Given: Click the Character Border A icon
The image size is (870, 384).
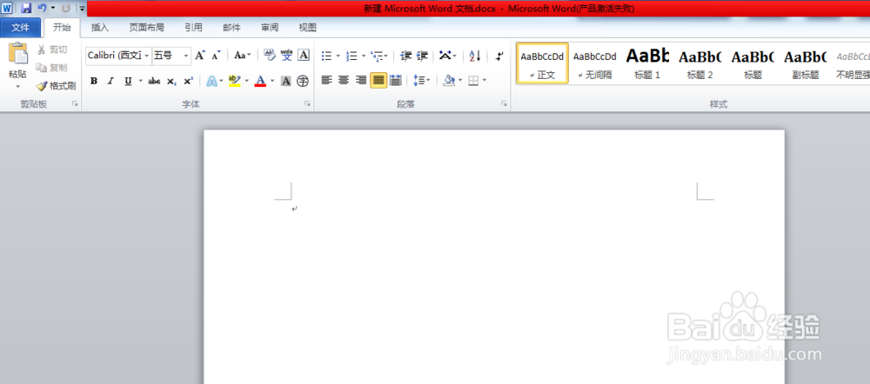Looking at the screenshot, I should [x=304, y=56].
